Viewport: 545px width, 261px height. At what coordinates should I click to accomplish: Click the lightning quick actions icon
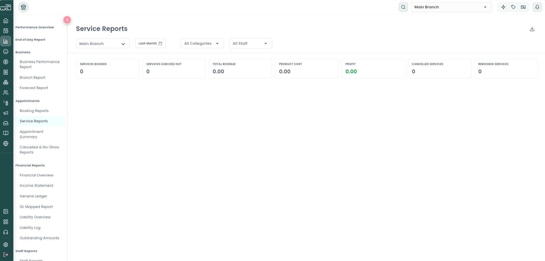[503, 7]
